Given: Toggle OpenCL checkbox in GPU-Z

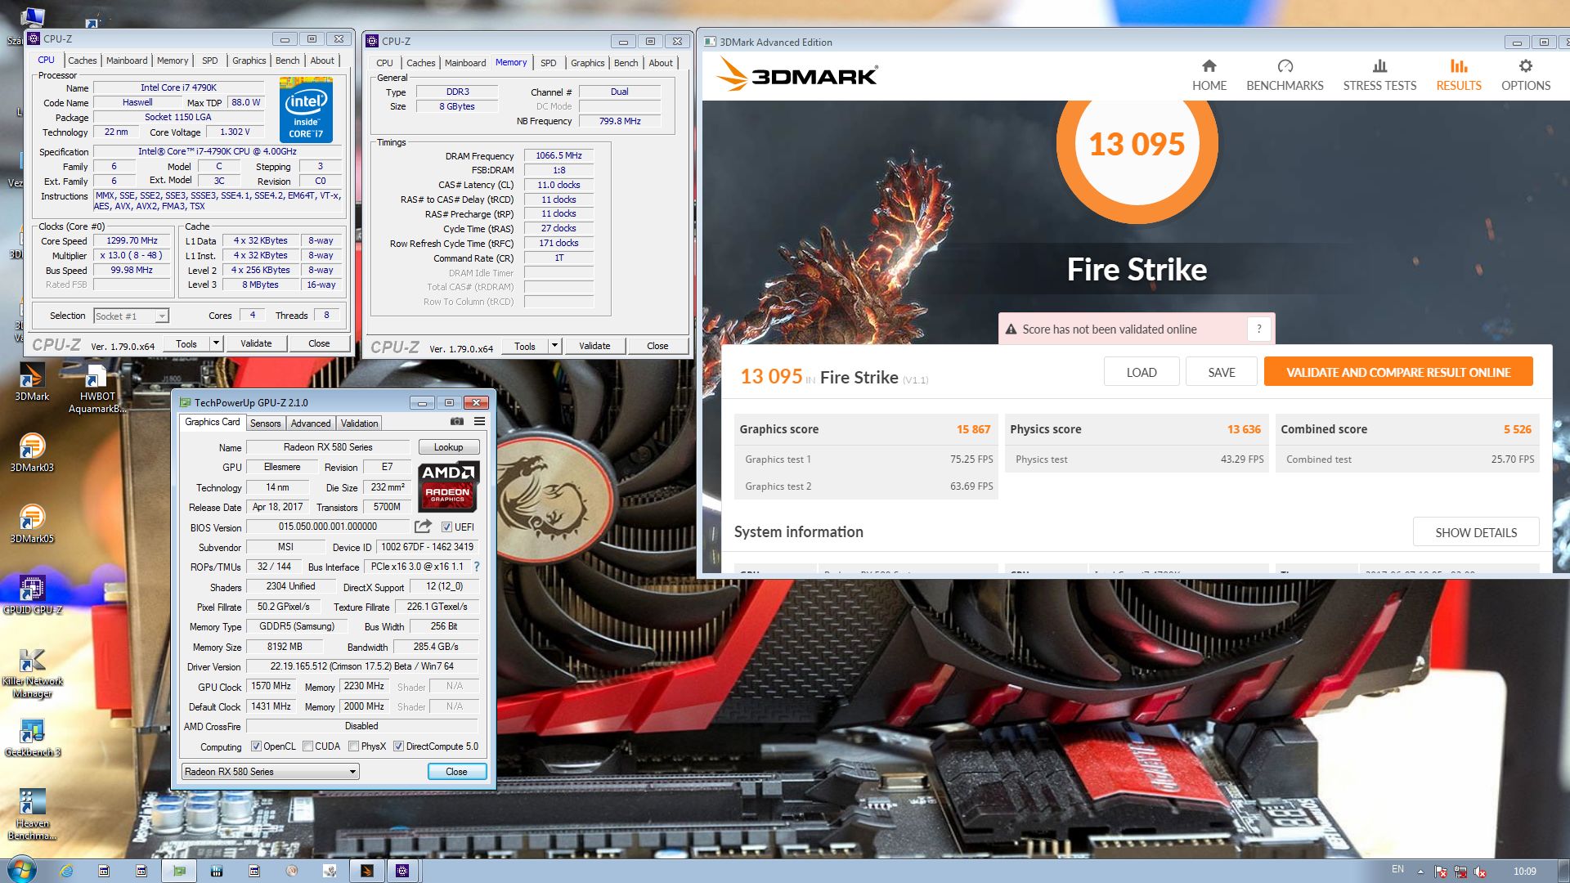Looking at the screenshot, I should coord(256,746).
